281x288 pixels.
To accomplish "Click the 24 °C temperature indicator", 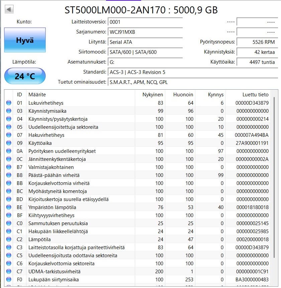I will [x=25, y=76].
